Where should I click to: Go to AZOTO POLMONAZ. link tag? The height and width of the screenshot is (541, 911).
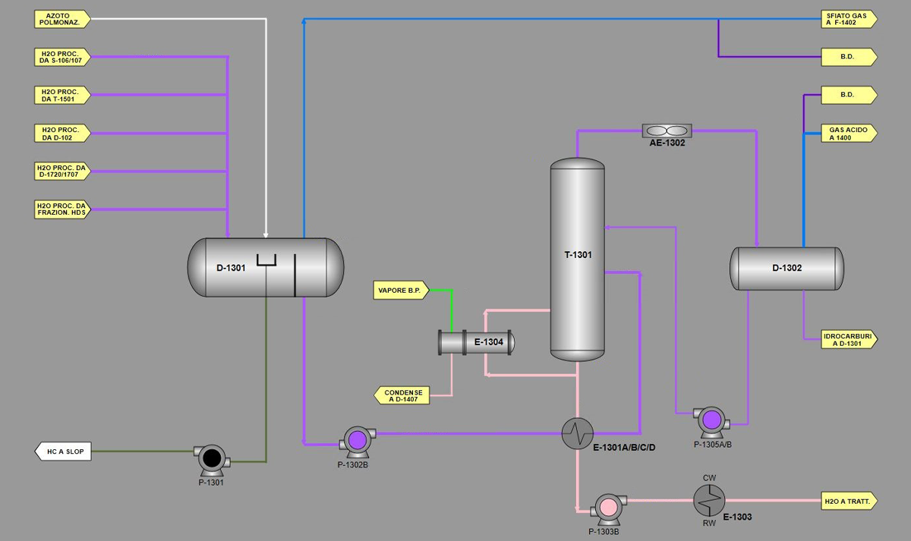(x=63, y=19)
